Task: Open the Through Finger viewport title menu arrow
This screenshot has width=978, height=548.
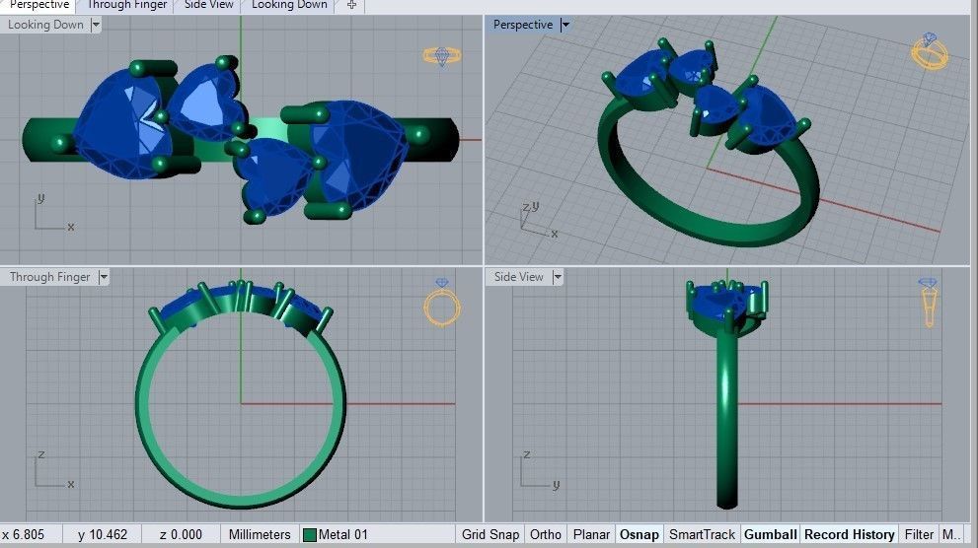Action: [x=104, y=277]
